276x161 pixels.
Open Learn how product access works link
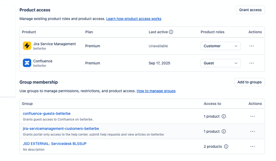tap(134, 19)
